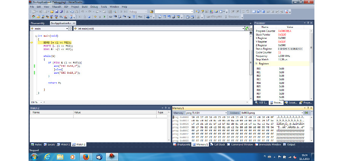The width and height of the screenshot is (343, 161).
Task: Switch to the Autos tab
Action: [36, 145]
